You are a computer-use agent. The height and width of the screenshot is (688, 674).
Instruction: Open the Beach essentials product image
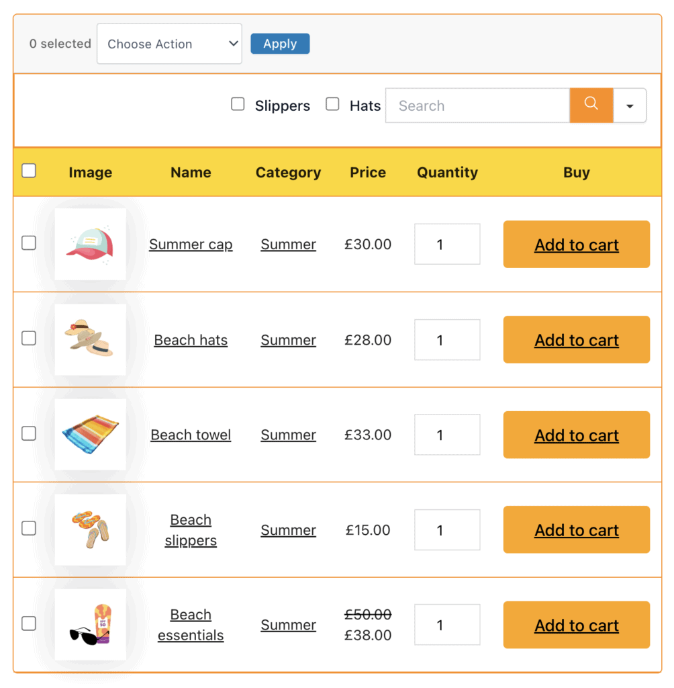point(90,625)
